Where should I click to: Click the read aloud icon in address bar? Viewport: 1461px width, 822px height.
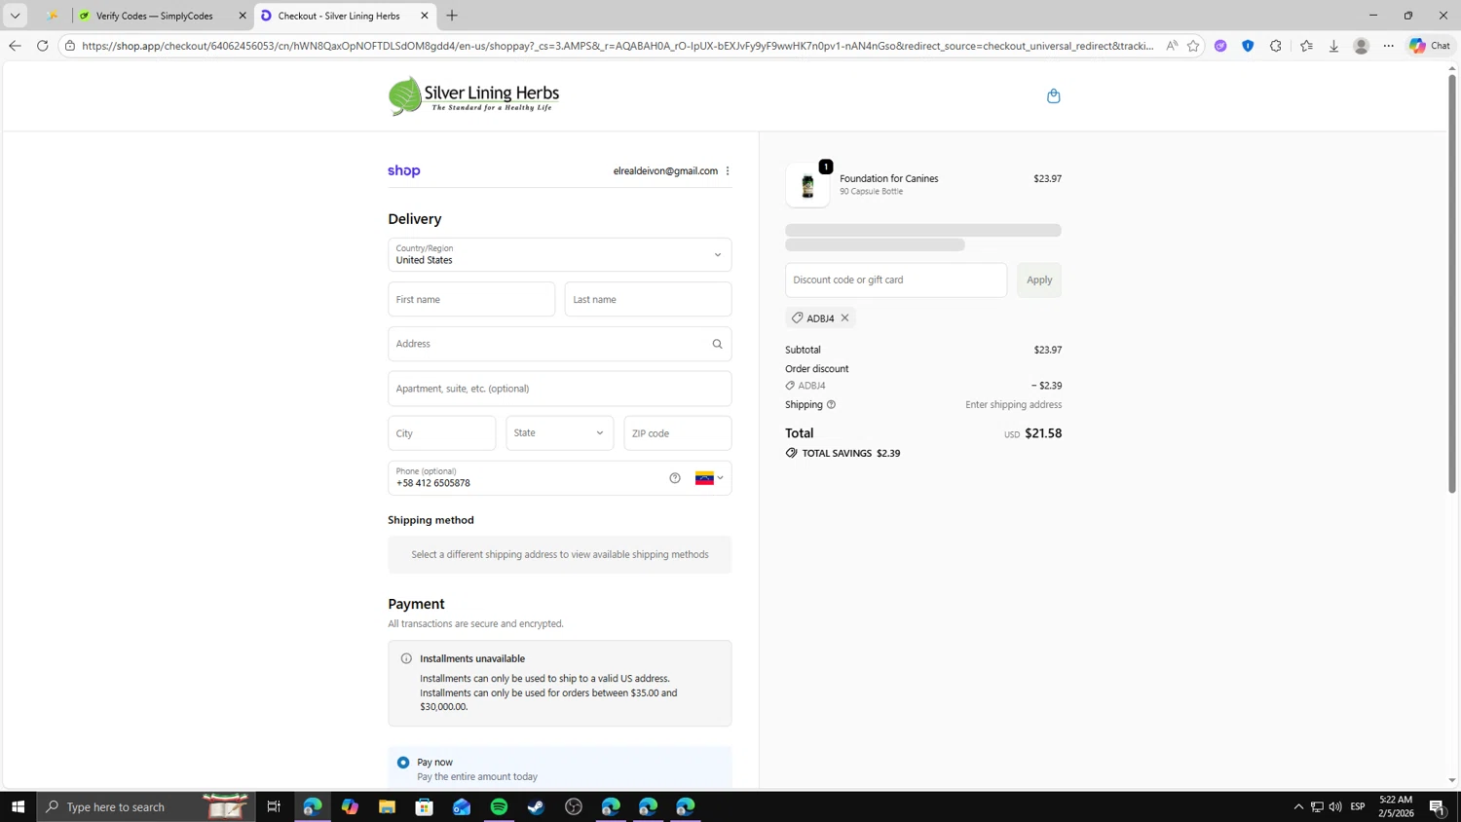tap(1172, 46)
